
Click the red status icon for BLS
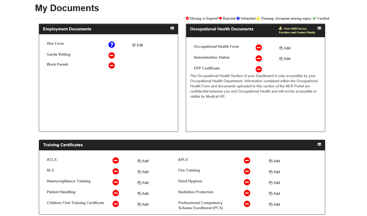(116, 171)
